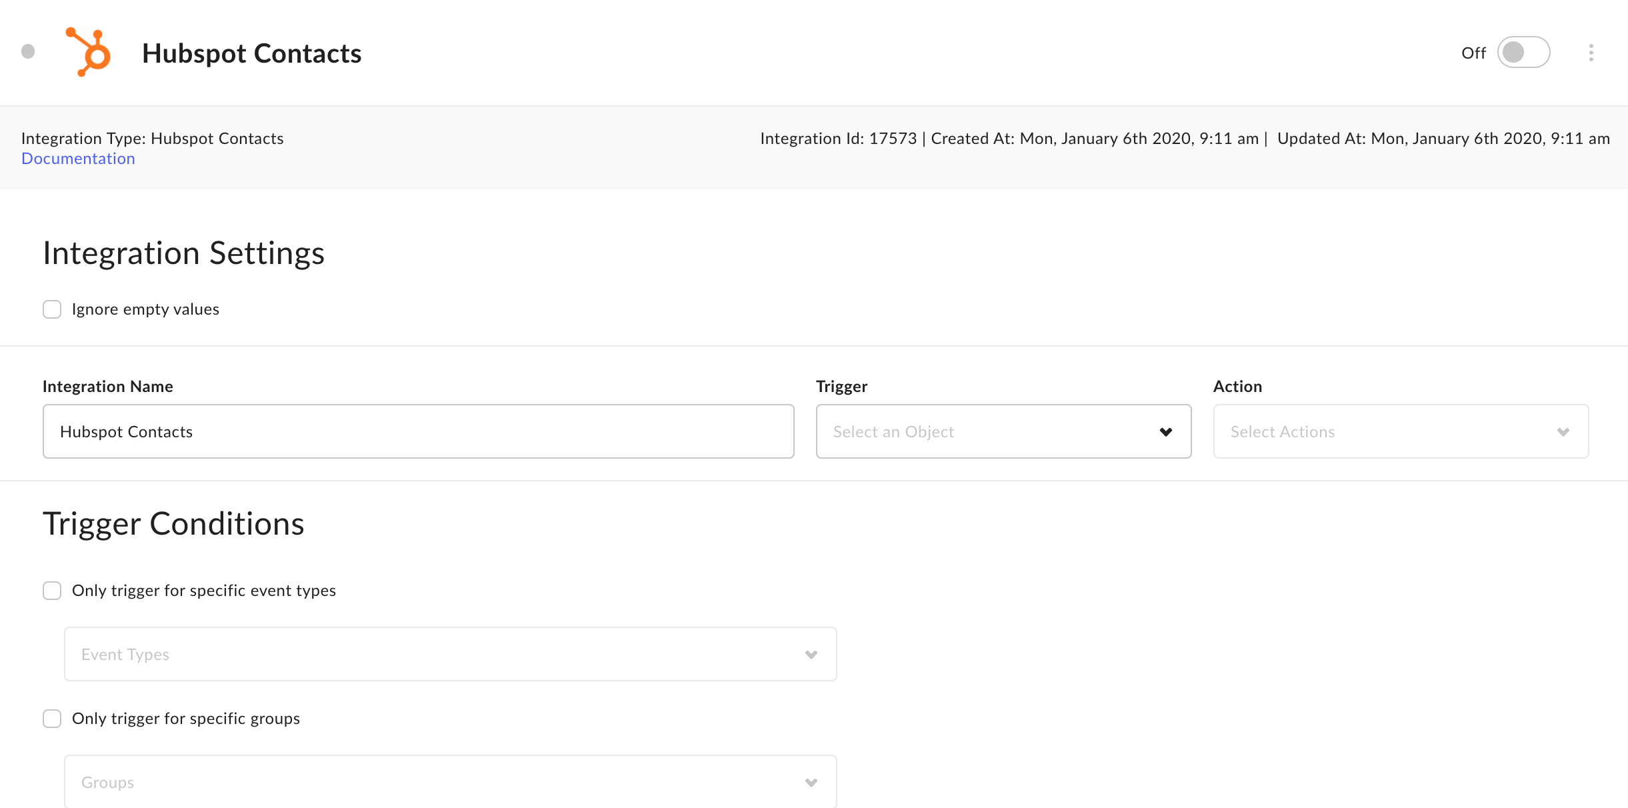The image size is (1628, 808).
Task: Enable Only trigger for specific groups
Action: (x=52, y=719)
